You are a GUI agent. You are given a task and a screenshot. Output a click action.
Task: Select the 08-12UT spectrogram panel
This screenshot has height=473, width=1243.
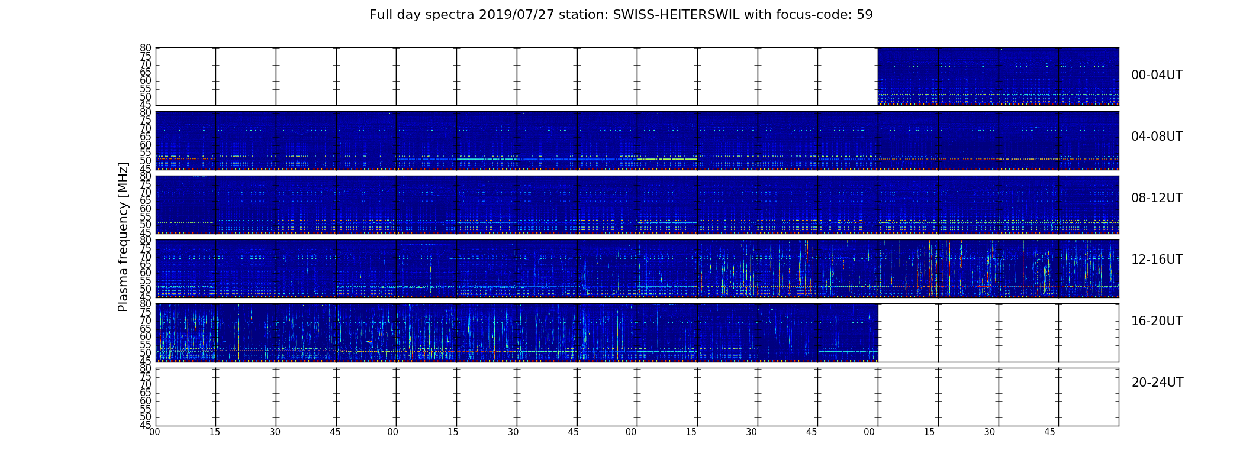(x=637, y=205)
